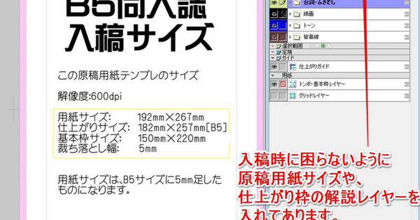Click '裁ち落とし幅:' label on canvas

point(88,149)
